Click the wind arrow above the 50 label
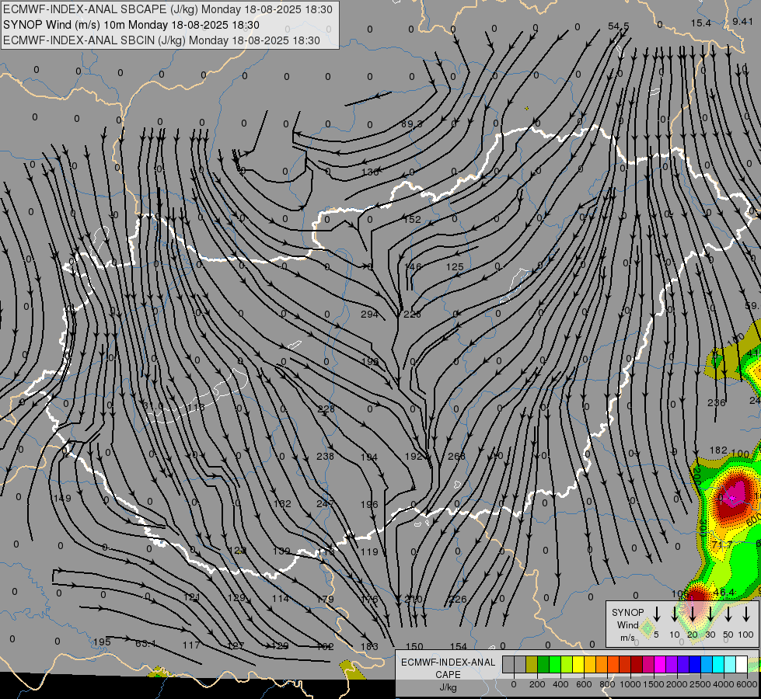Viewport: 761px width, 699px height. [x=728, y=614]
